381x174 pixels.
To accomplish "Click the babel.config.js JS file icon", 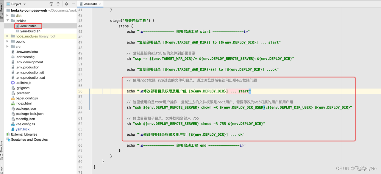I will click(13, 98).
